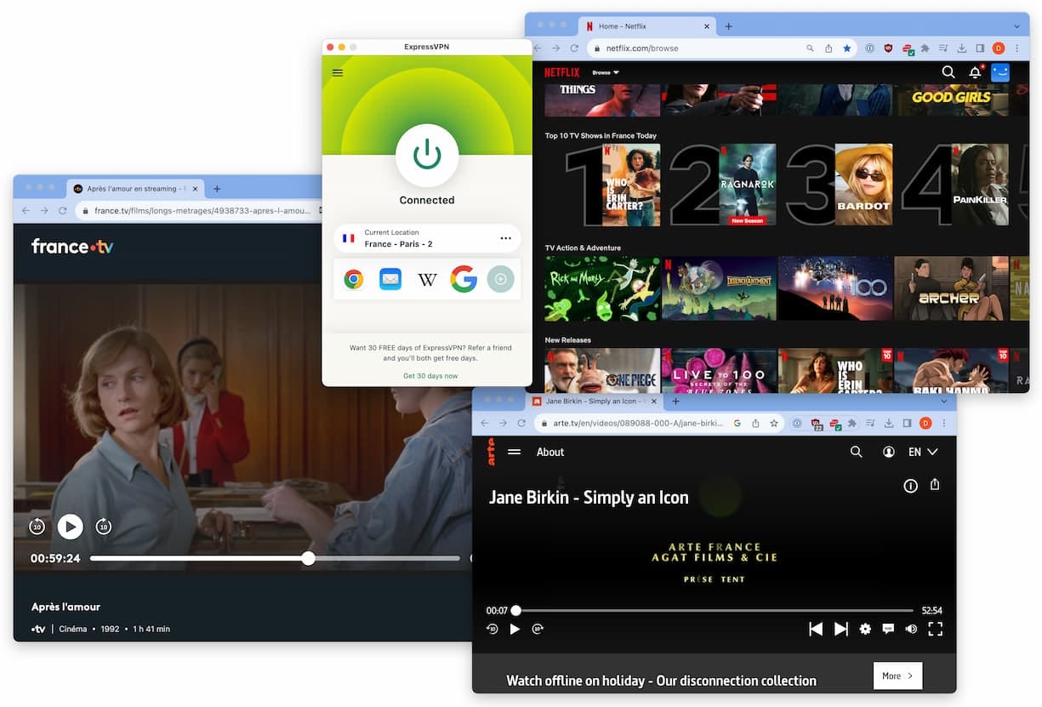Click the france.tv address bar

pos(200,211)
